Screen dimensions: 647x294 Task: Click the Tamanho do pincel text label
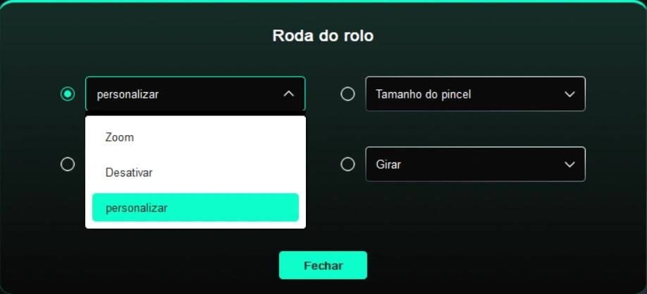coord(423,94)
